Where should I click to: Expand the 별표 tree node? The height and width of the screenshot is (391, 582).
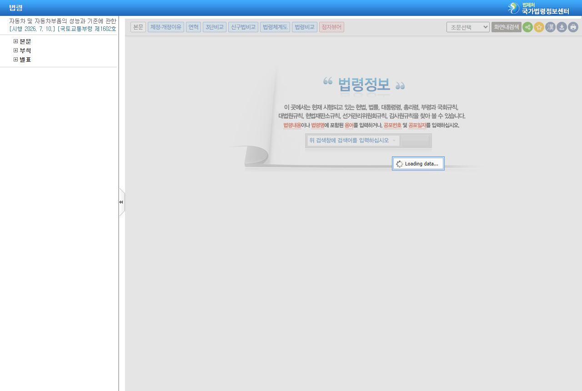pos(16,60)
